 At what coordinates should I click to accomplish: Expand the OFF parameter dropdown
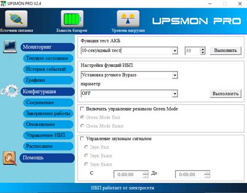coord(175,93)
